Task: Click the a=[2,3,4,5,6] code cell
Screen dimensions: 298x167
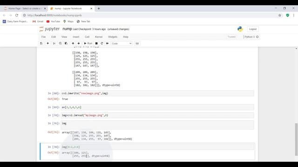Action: pos(157,107)
